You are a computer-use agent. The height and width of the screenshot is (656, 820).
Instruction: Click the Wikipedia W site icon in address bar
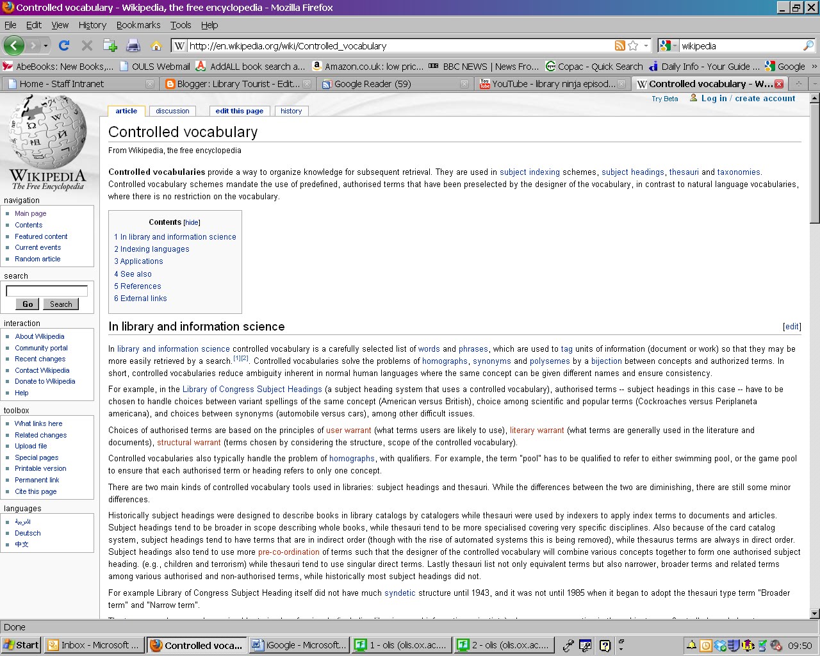point(179,45)
